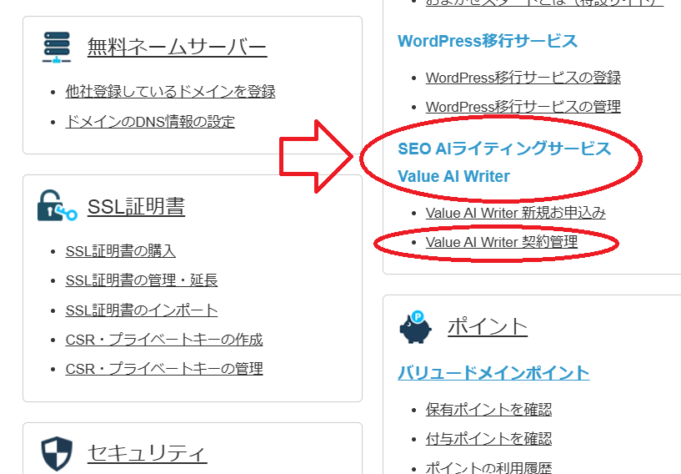Open 保有ポイントを確認 link

[488, 410]
